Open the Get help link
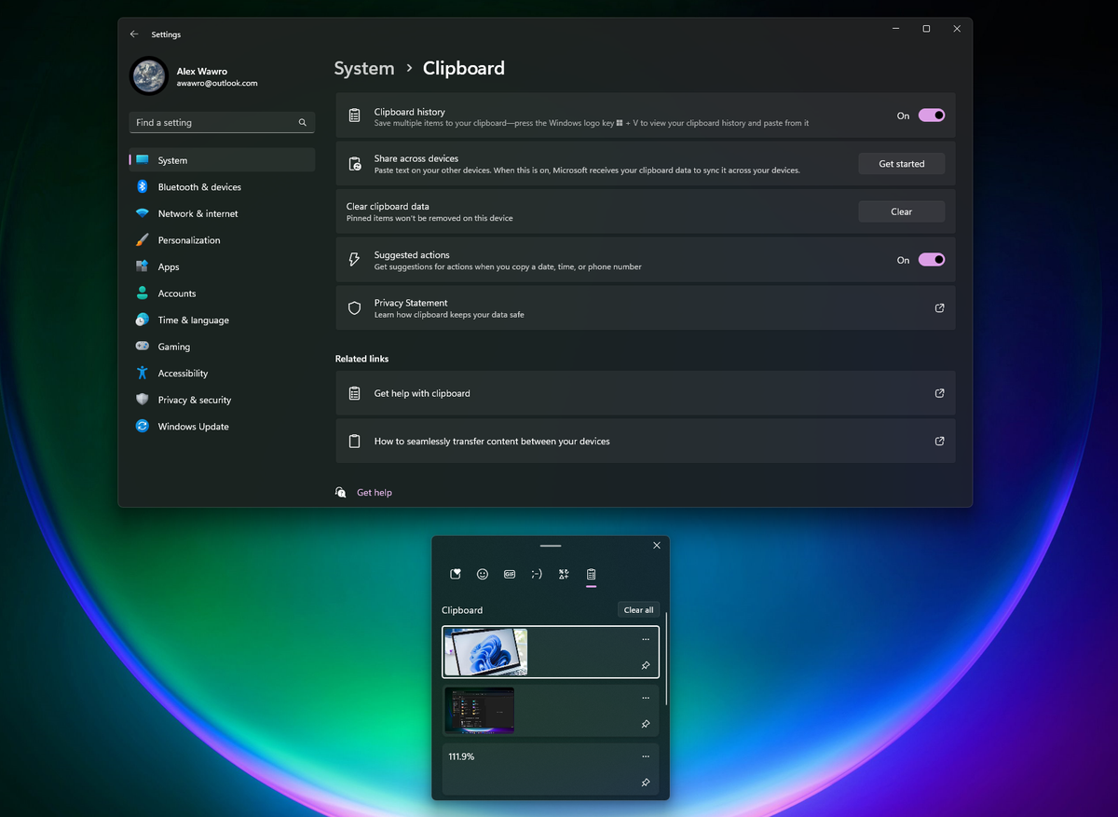The width and height of the screenshot is (1118, 817). (375, 493)
